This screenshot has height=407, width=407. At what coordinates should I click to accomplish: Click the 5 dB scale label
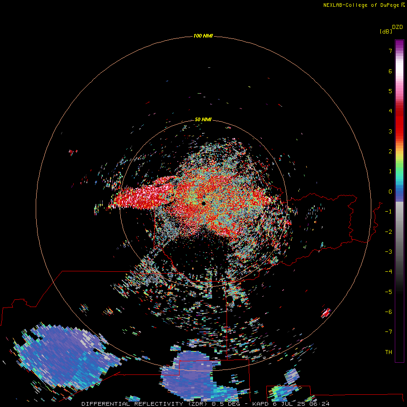pyautogui.click(x=390, y=91)
